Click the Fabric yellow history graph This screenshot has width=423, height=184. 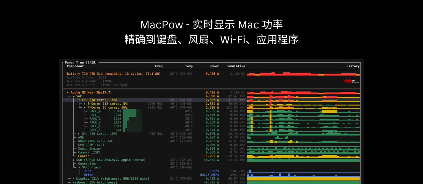(303, 156)
